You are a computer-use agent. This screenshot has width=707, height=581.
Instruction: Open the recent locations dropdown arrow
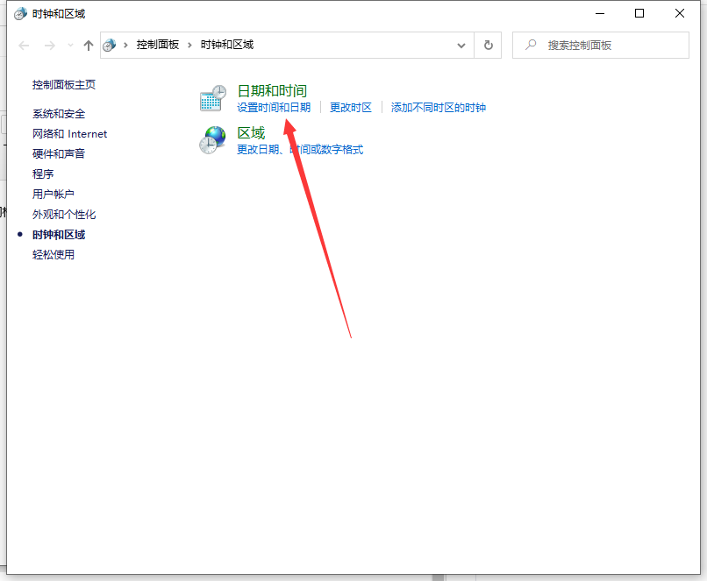click(70, 46)
